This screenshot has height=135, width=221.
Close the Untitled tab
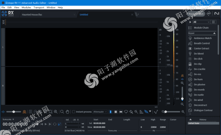click(132, 15)
